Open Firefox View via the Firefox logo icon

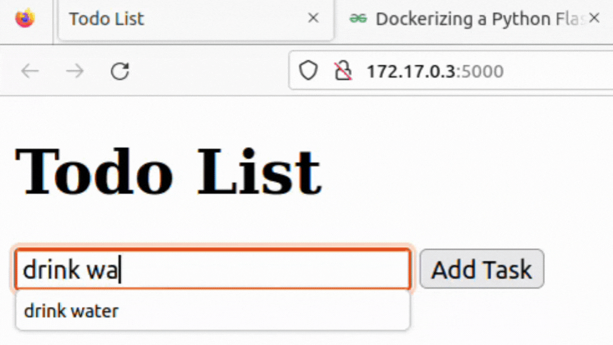coord(24,19)
